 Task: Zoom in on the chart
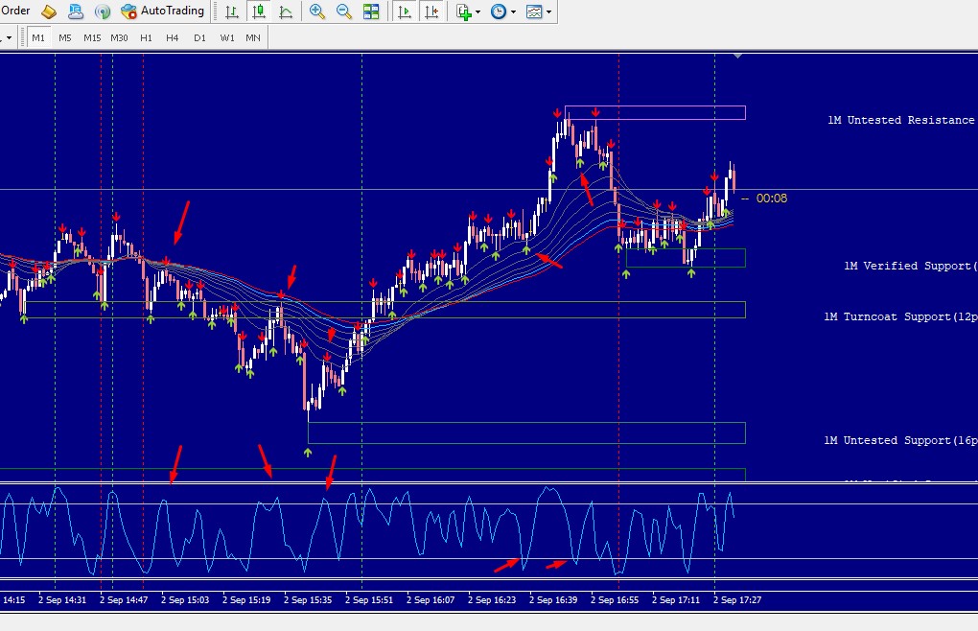[x=316, y=12]
